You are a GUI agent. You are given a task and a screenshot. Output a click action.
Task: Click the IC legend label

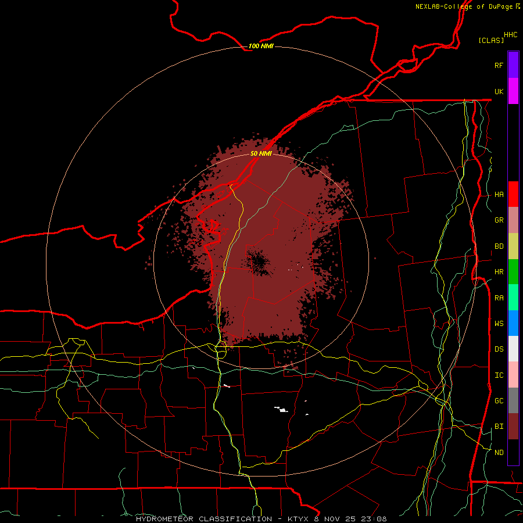click(x=499, y=375)
